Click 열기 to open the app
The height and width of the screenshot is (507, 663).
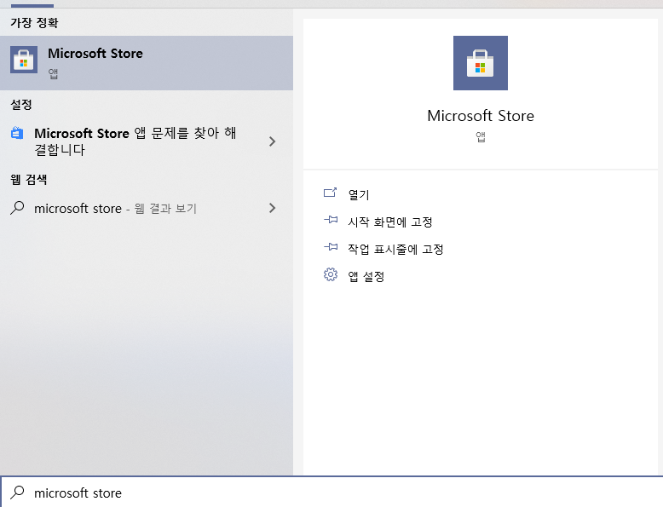359,194
